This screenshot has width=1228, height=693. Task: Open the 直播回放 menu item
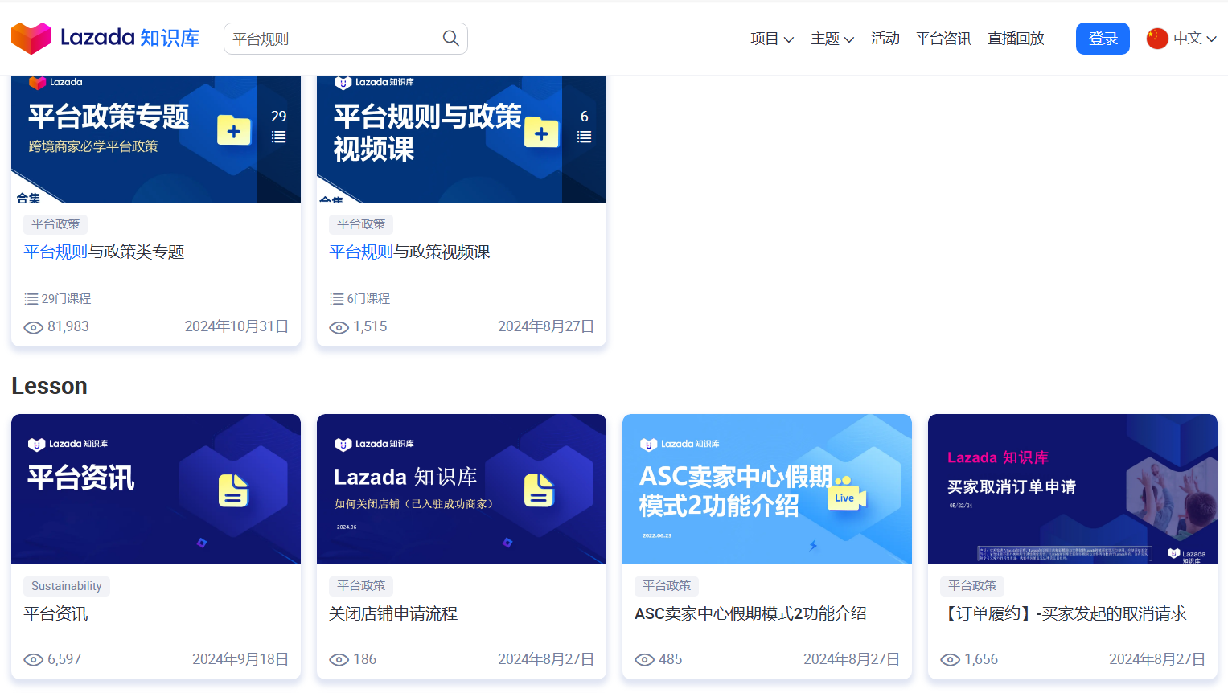1016,39
